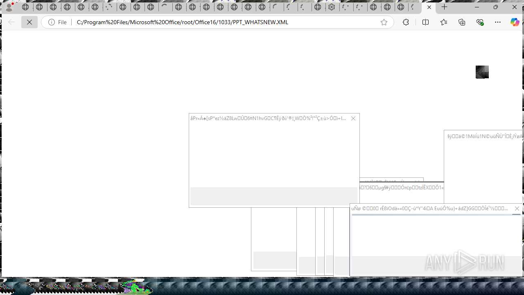Screen dimensions: 524x295
Task: Switch to the tab with gear icon
Action: coord(332,7)
